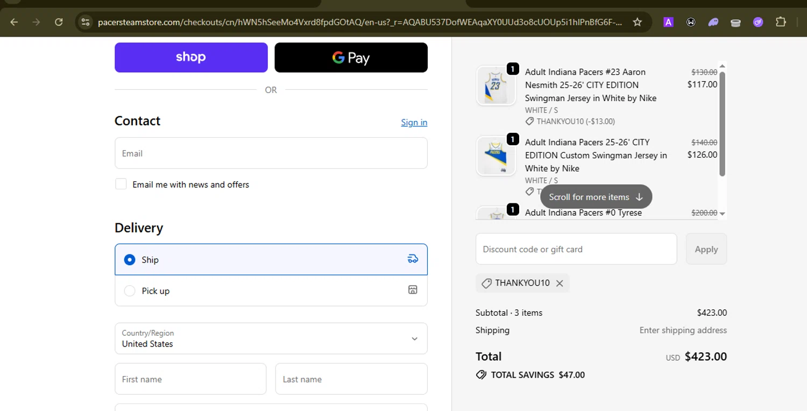The height and width of the screenshot is (411, 807).
Task: Click the $126.00 discounted price
Action: [702, 155]
